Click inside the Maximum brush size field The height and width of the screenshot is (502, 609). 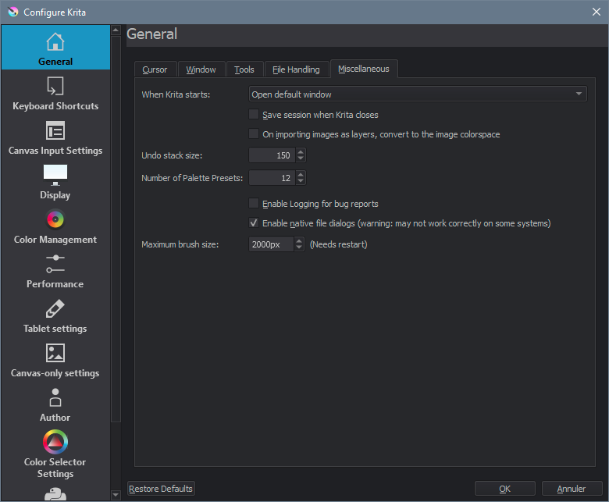pyautogui.click(x=270, y=244)
